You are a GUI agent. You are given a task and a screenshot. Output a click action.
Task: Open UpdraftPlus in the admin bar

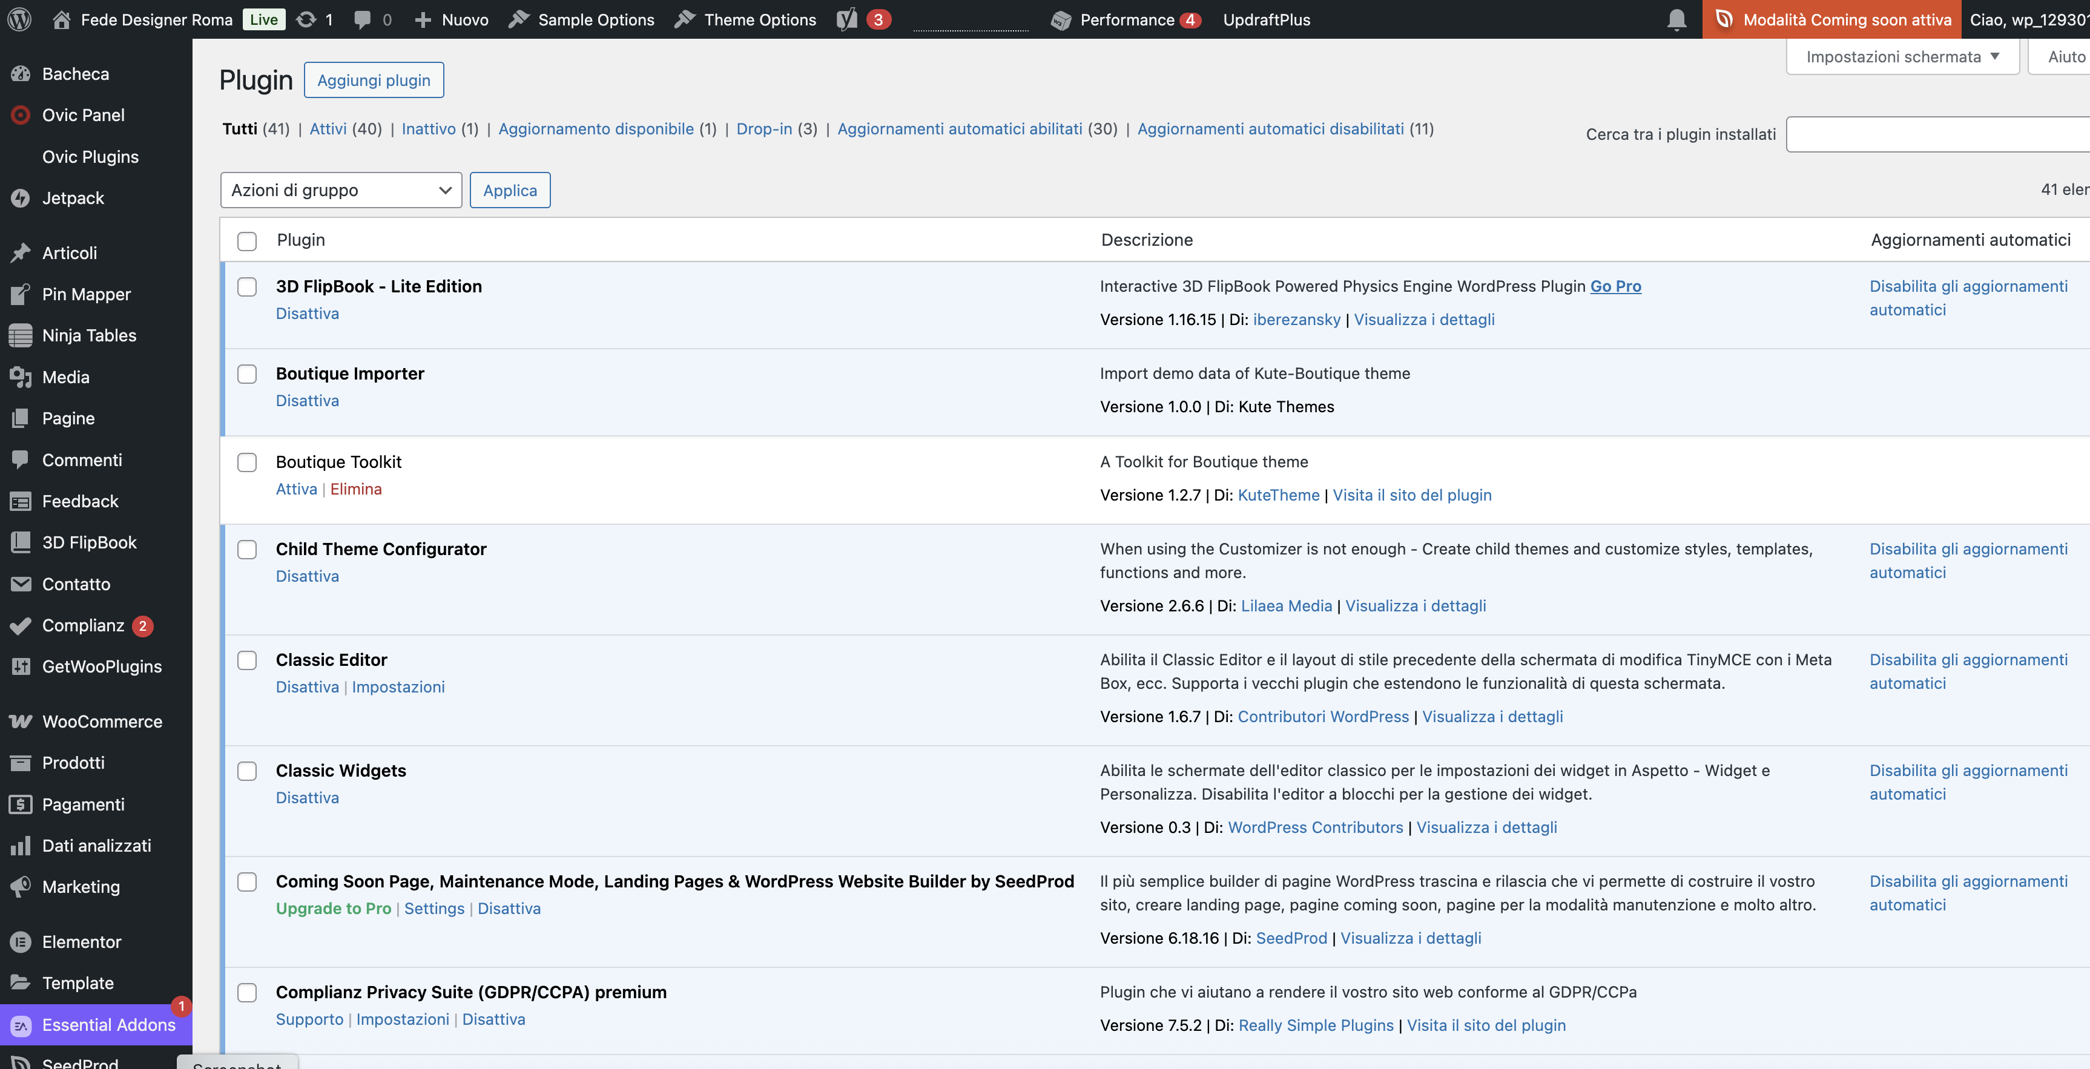1265,19
